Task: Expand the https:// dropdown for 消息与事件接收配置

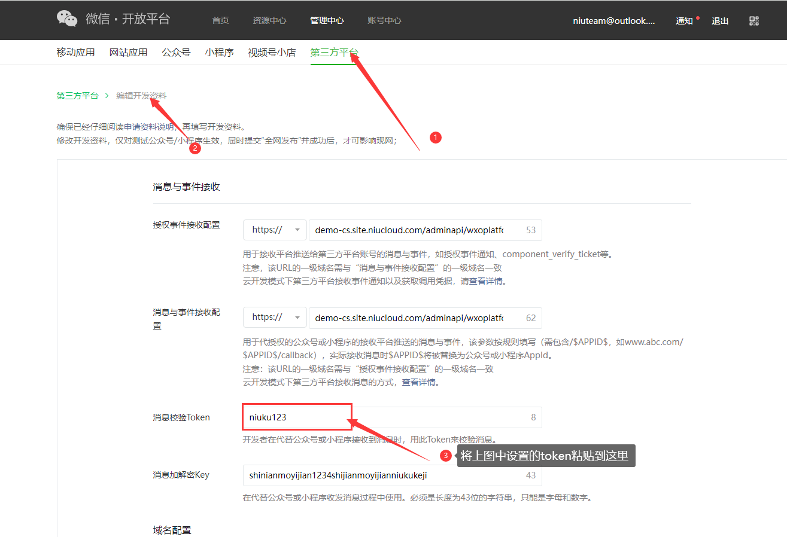Action: point(275,318)
